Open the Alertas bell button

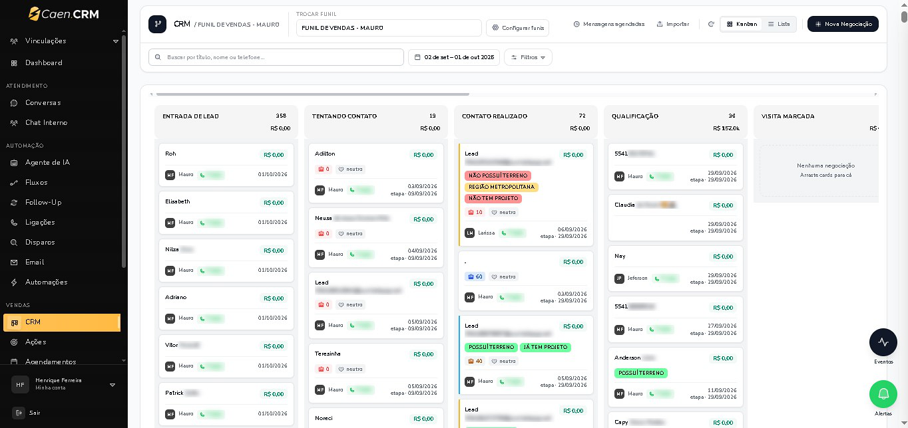pyautogui.click(x=883, y=394)
